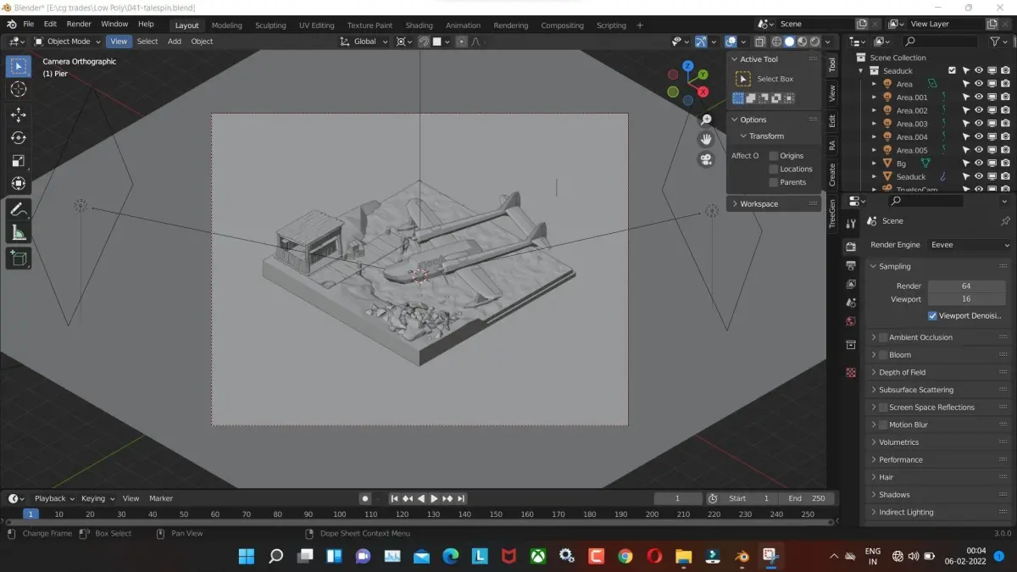Click the viewport zoom magnifier icon
Screen dimensions: 1017x572
point(706,120)
